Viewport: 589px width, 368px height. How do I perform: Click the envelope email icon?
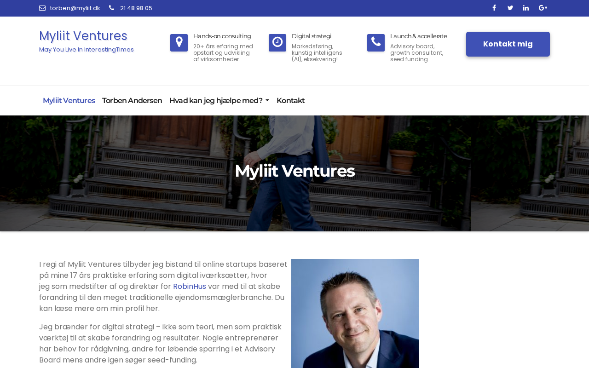pos(42,8)
